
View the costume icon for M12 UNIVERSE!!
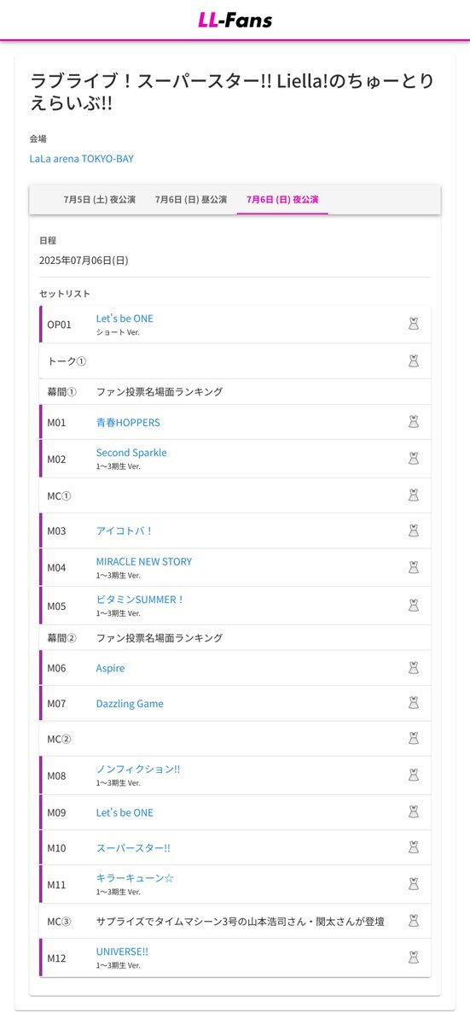click(x=414, y=958)
